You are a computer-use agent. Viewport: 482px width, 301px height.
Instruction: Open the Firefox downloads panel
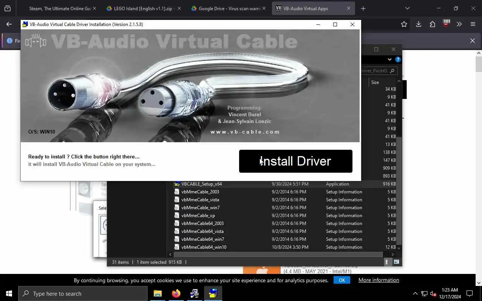(418, 24)
